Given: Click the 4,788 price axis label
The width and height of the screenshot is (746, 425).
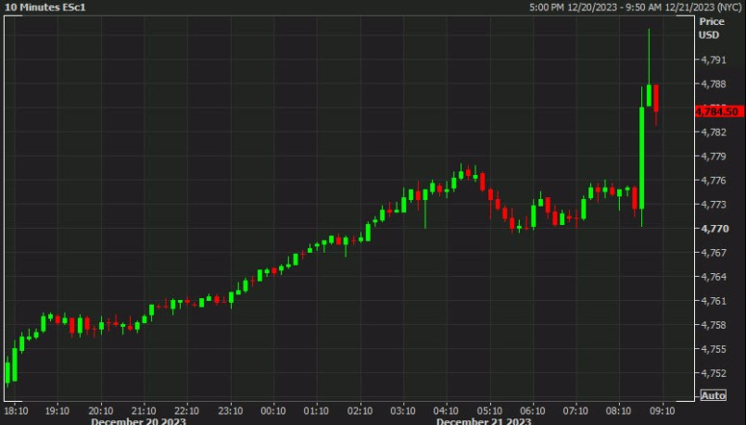Looking at the screenshot, I should click(x=713, y=84).
